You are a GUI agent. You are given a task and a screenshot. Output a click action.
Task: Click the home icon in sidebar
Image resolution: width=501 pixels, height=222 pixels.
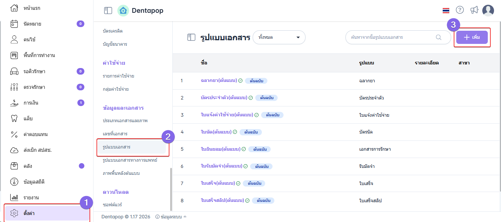[14, 8]
